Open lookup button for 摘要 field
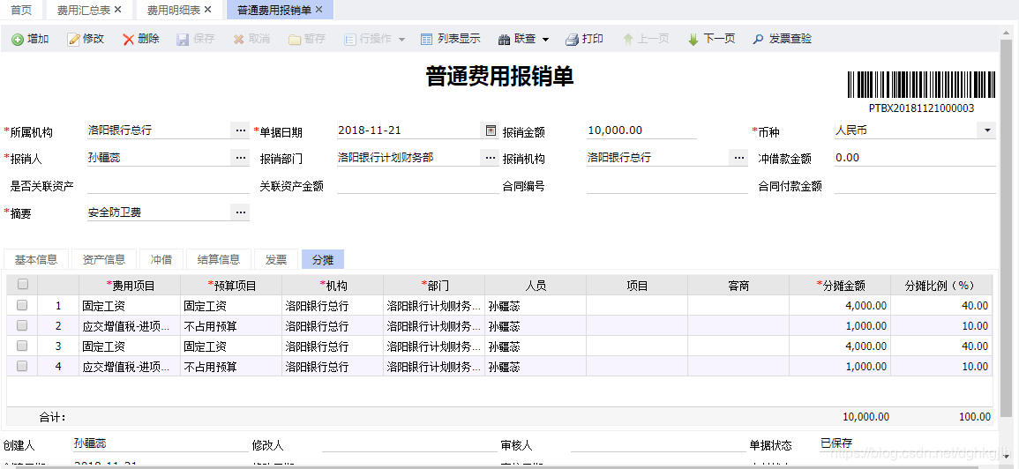The height and width of the screenshot is (469, 1019). click(241, 212)
